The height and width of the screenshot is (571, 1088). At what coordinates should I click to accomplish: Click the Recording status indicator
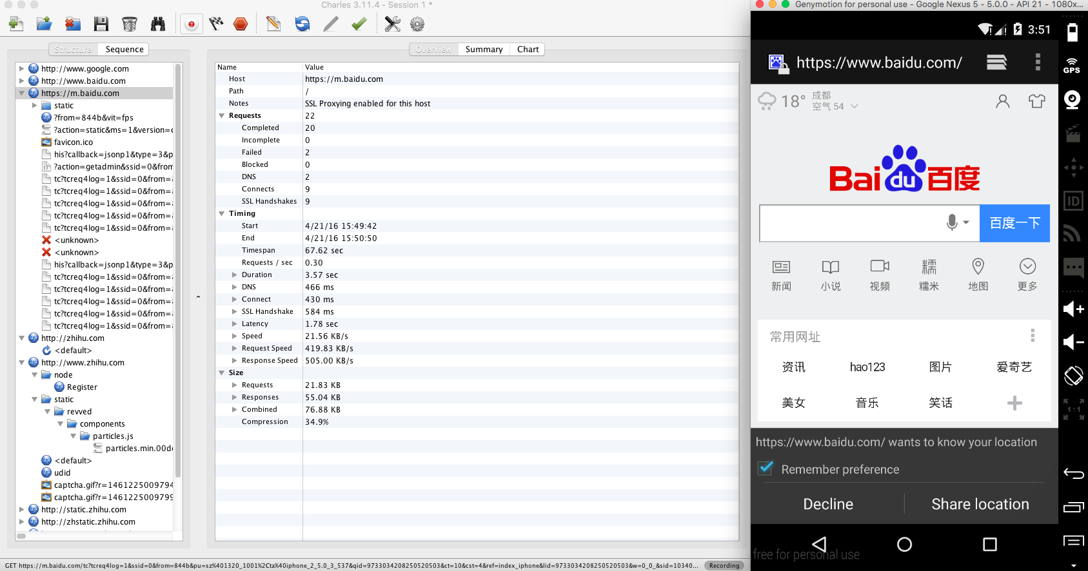tap(724, 565)
